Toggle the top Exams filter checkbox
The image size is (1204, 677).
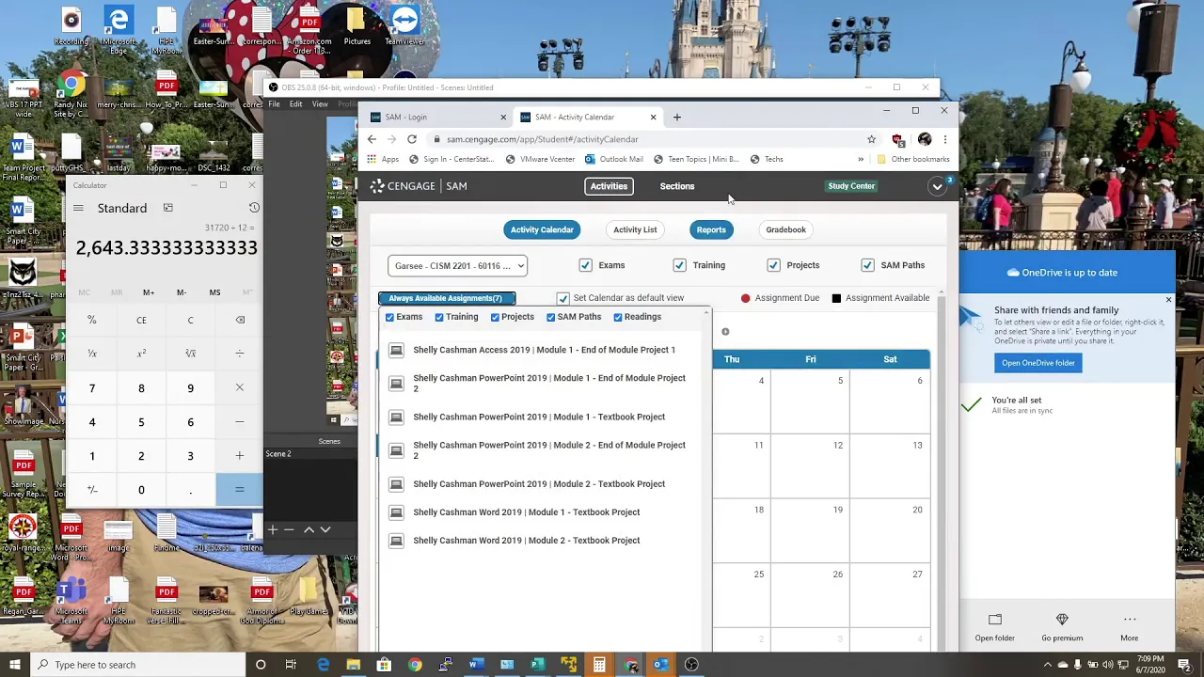(585, 265)
